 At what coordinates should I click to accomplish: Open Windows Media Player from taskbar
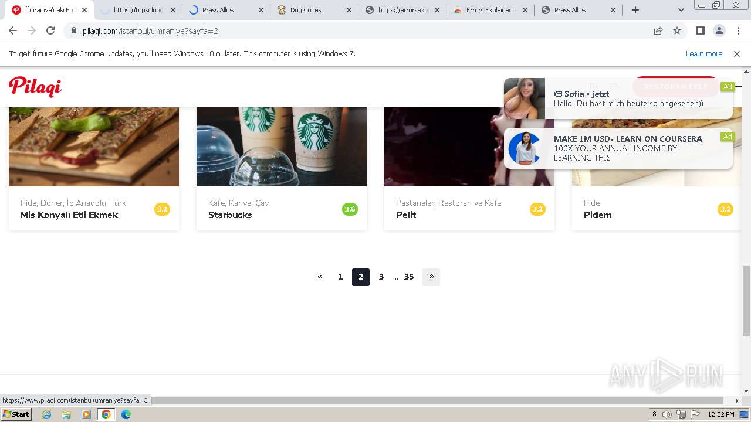pos(86,414)
